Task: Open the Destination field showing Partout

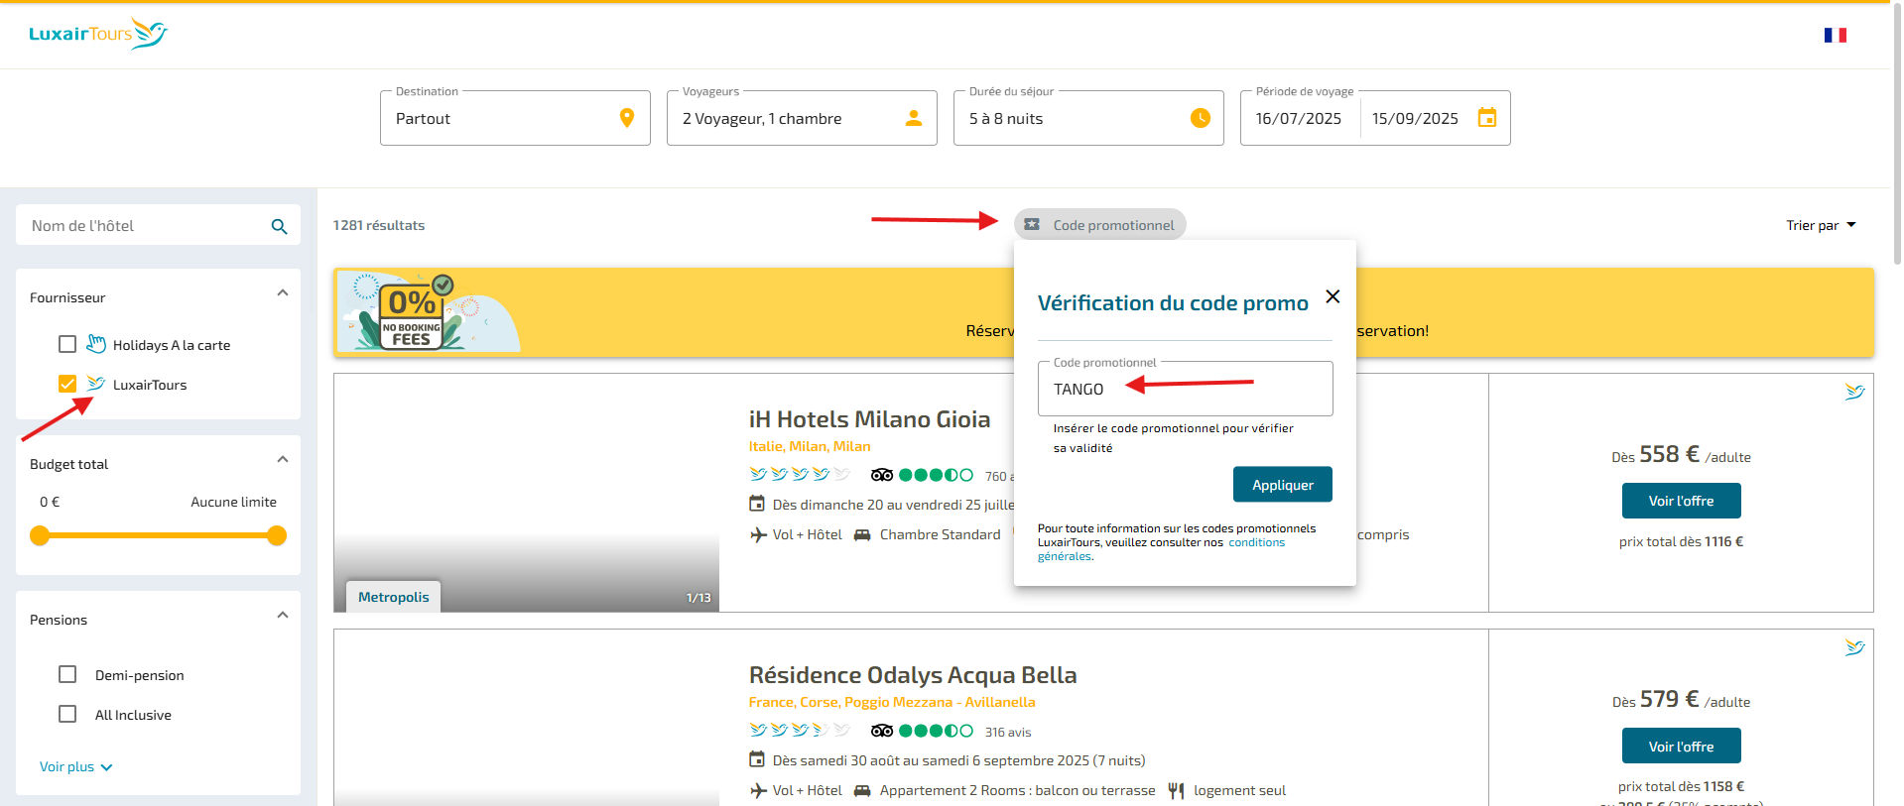Action: click(515, 118)
